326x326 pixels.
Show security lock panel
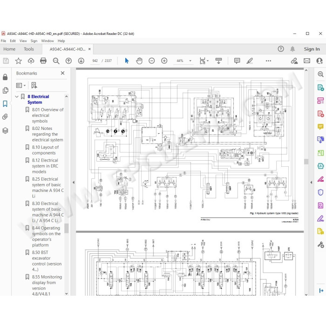click(5, 77)
